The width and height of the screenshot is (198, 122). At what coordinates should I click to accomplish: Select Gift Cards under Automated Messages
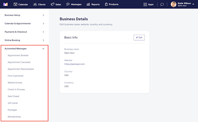(x=13, y=103)
